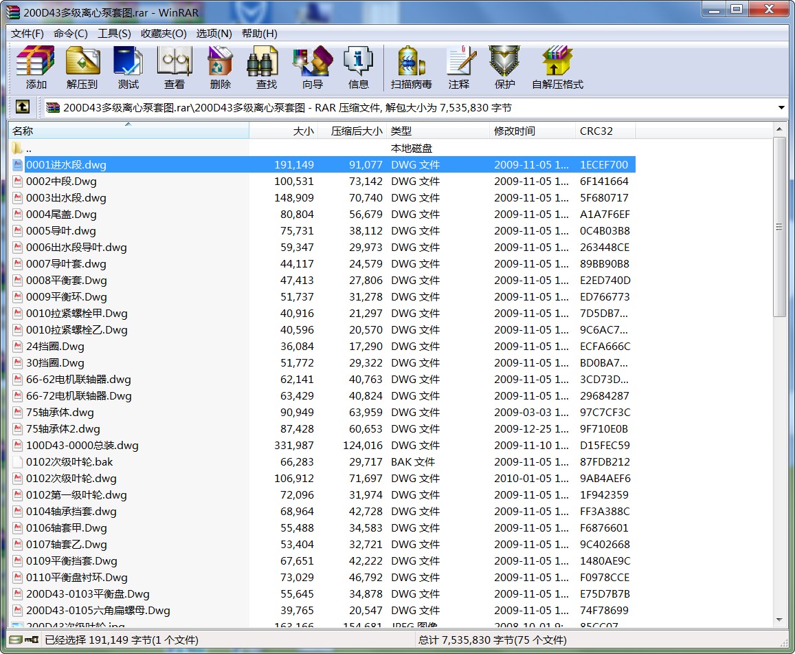
Task: Sort by the 修改时间 column header
Action: point(533,131)
